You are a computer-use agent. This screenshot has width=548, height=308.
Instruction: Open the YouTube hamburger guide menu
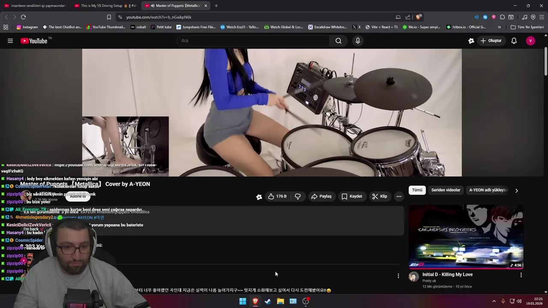click(x=10, y=41)
